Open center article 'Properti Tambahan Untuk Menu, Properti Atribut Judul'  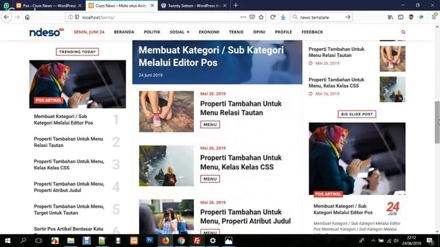tap(245, 217)
